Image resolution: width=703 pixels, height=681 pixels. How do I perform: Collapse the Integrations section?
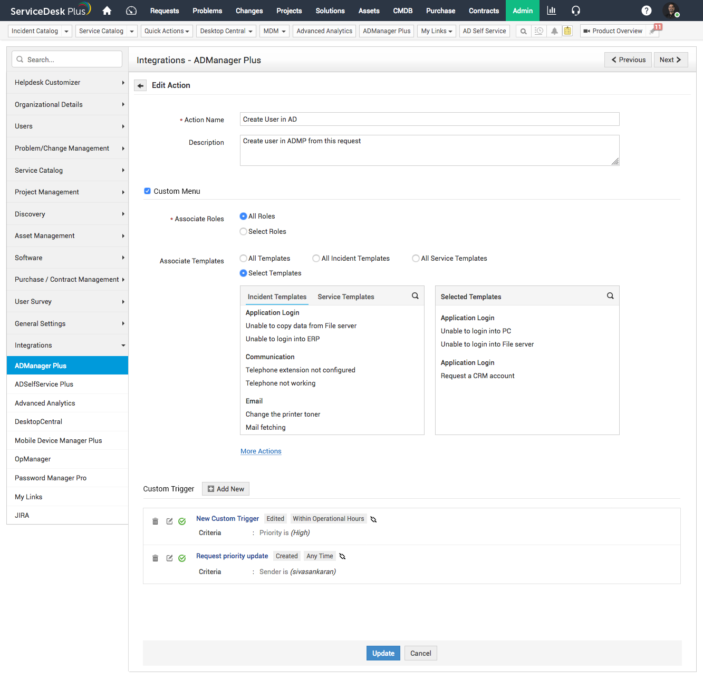tap(68, 346)
